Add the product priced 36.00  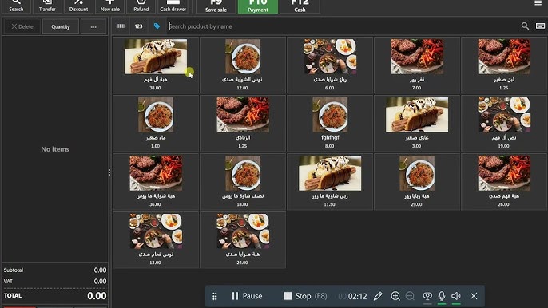156,182
